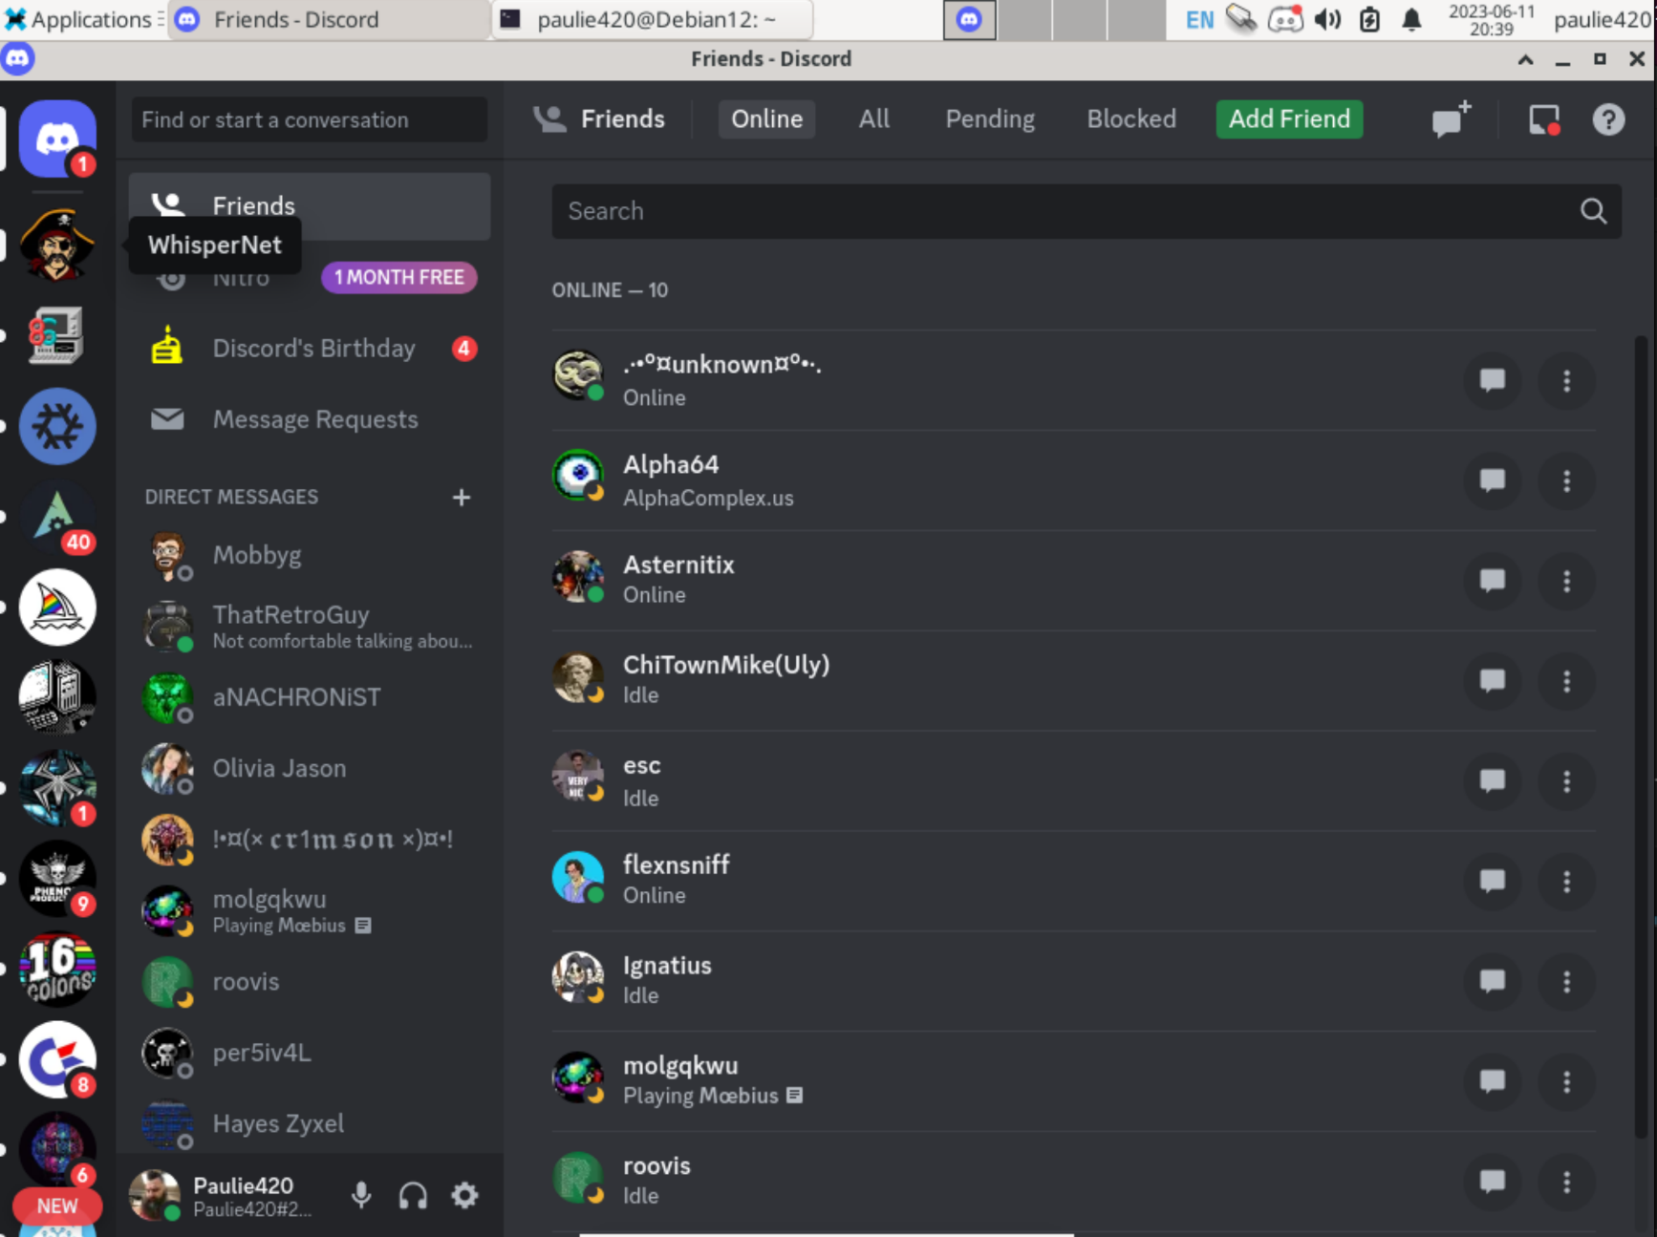Message Alpha64 via chat bubble icon
This screenshot has height=1237, width=1657.
(x=1493, y=480)
